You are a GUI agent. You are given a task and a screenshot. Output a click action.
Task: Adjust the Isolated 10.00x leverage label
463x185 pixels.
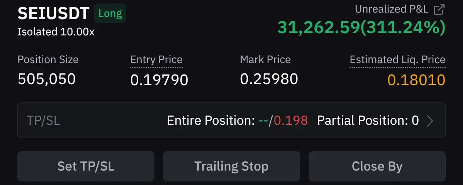click(56, 32)
